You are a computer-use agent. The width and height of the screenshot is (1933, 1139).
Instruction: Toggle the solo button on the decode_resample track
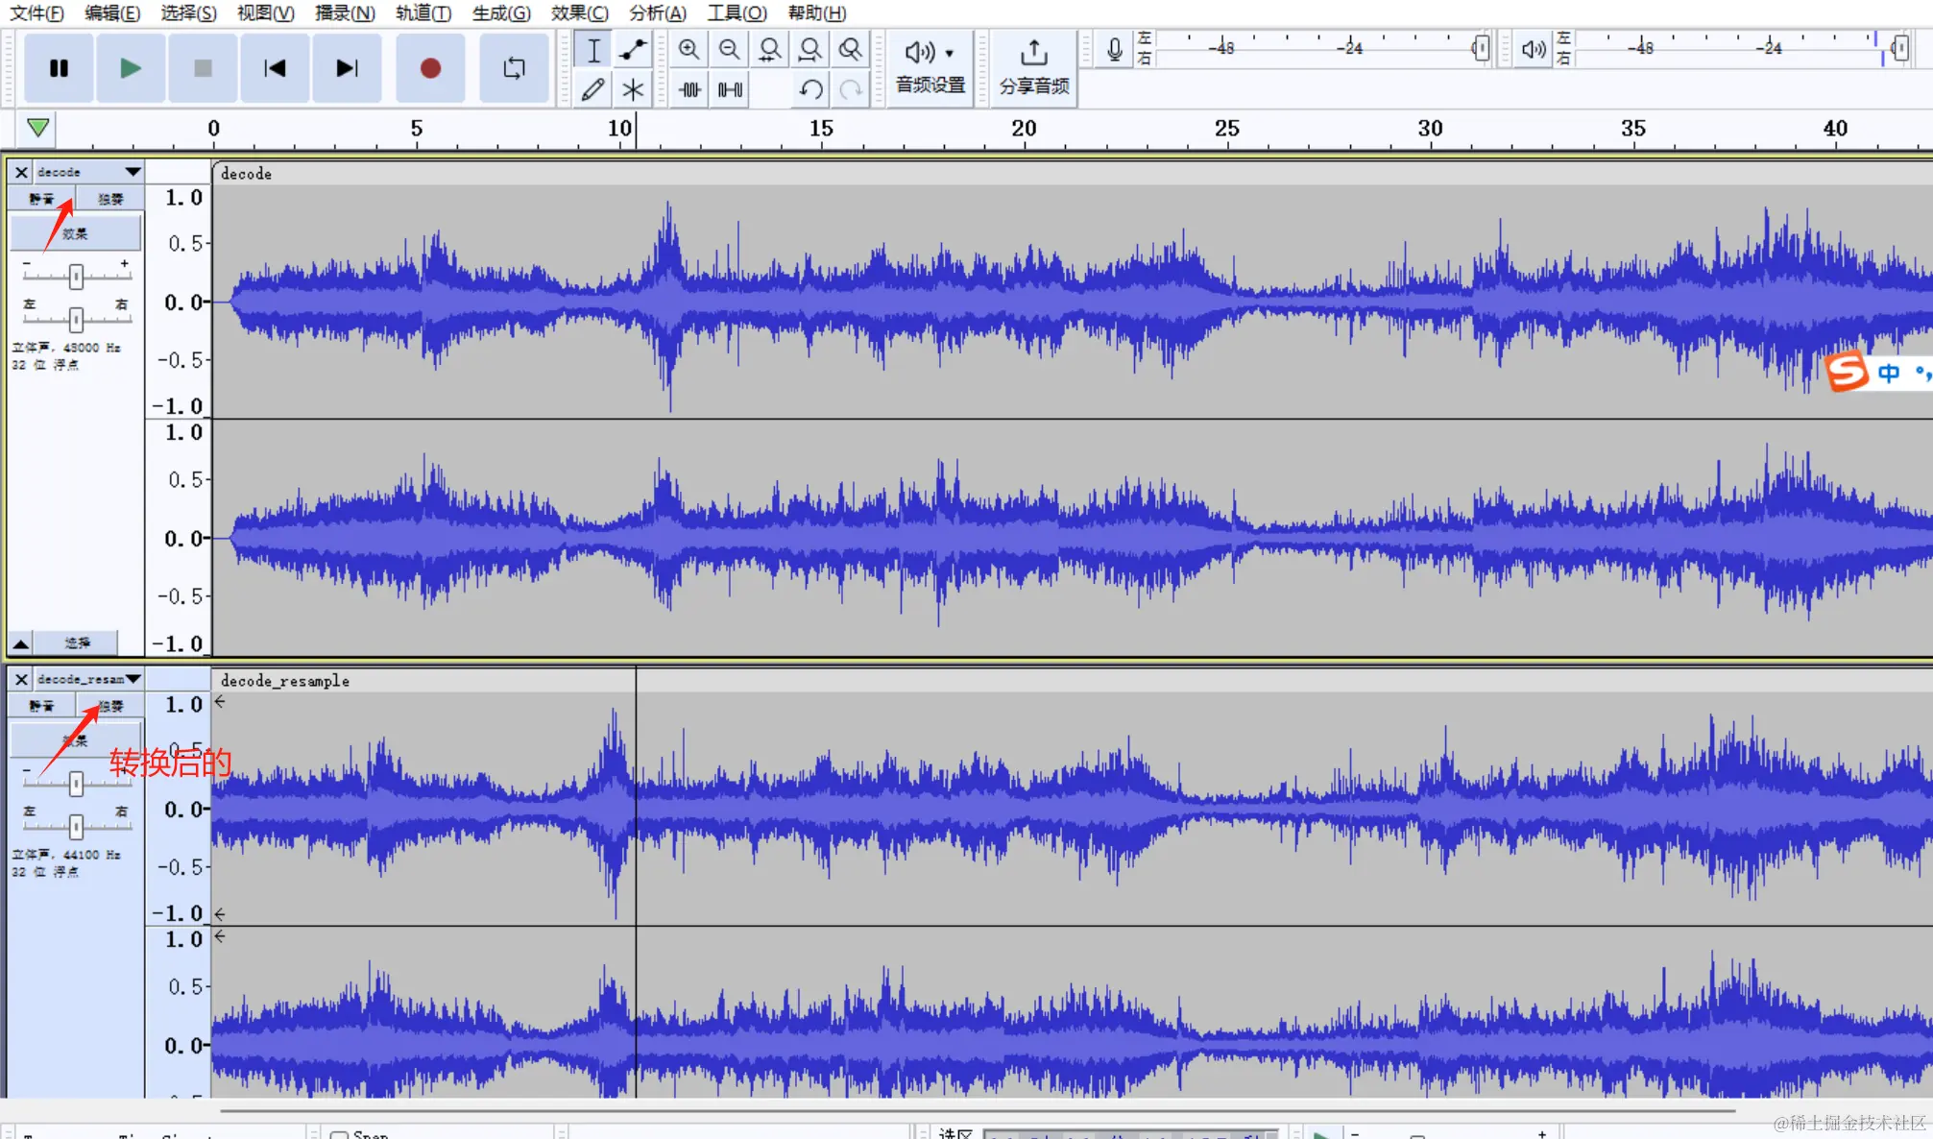click(110, 706)
